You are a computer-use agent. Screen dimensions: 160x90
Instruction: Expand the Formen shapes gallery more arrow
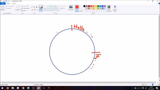click(59, 10)
